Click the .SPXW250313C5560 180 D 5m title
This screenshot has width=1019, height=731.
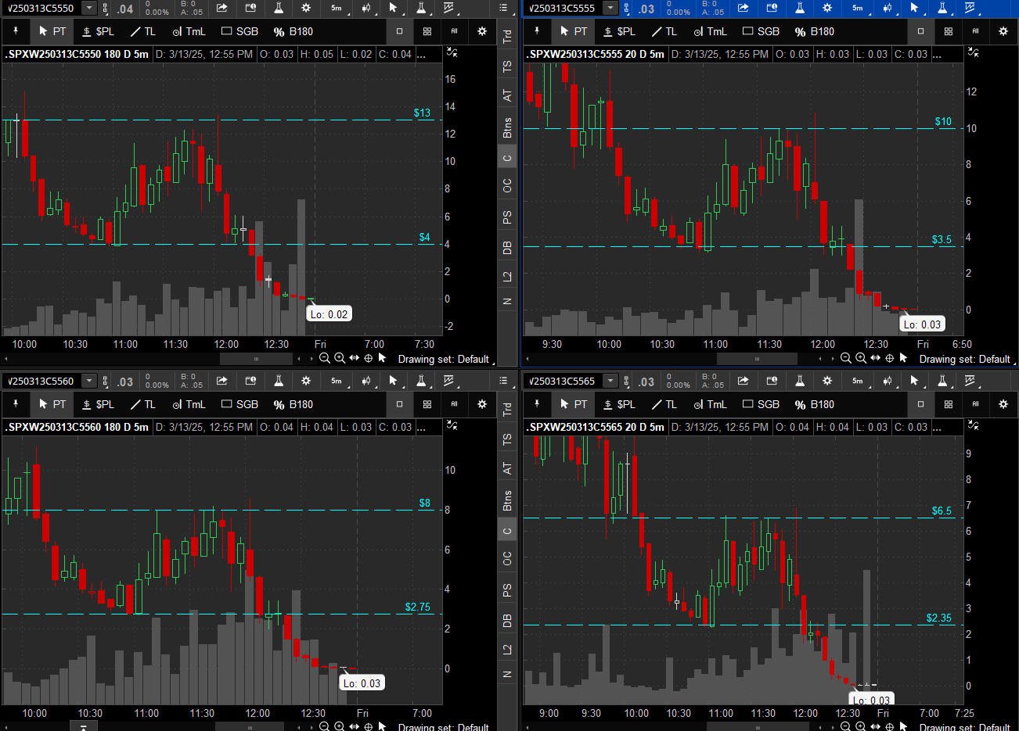(x=77, y=427)
